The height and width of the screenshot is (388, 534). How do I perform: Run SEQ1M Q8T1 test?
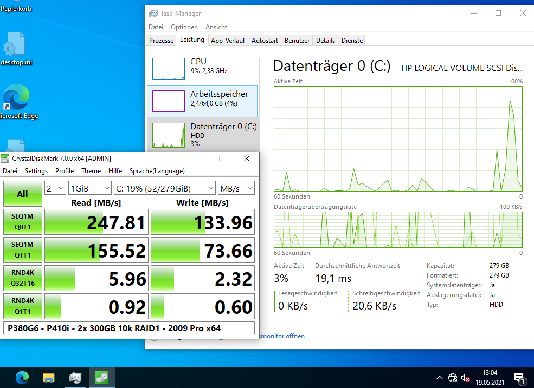pyautogui.click(x=22, y=222)
